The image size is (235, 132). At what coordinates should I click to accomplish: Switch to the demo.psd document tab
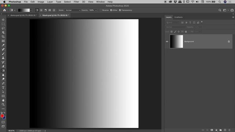[x=23, y=15]
